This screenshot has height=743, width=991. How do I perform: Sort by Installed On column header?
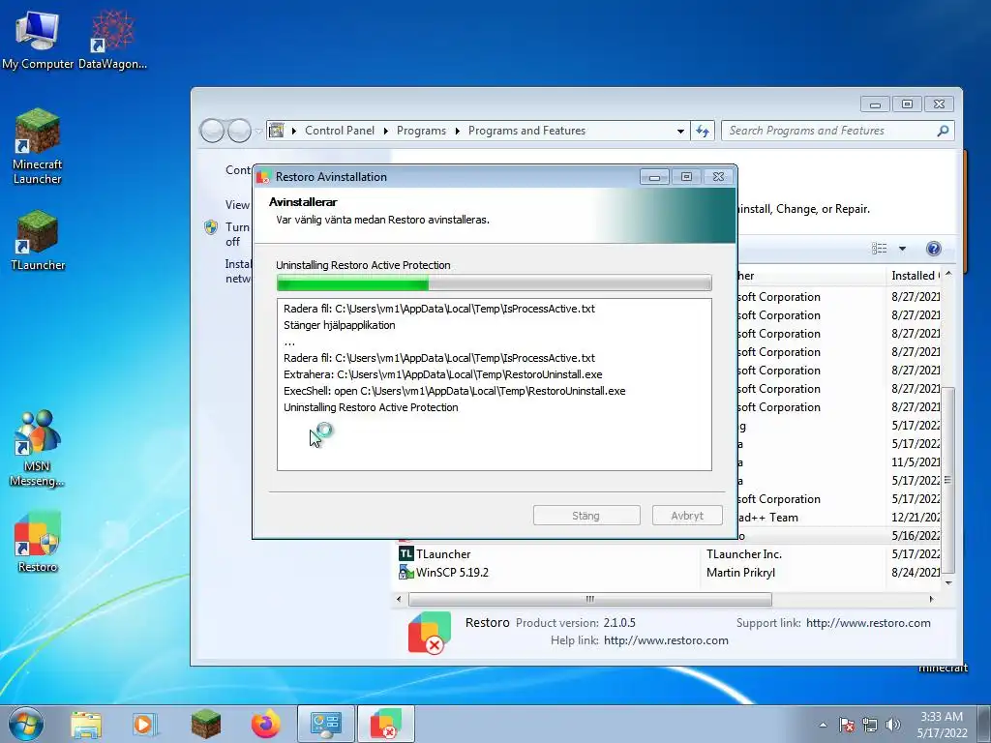(x=915, y=276)
